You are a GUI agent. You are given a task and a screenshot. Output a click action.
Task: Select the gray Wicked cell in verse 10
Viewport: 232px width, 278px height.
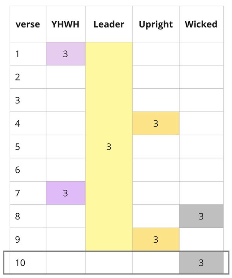click(201, 263)
